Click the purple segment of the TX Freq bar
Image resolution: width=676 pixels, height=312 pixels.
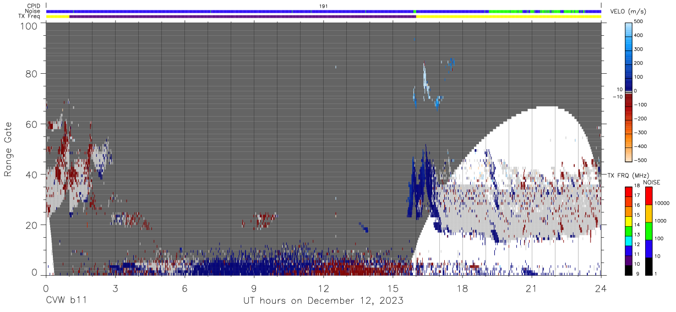tap(243, 17)
